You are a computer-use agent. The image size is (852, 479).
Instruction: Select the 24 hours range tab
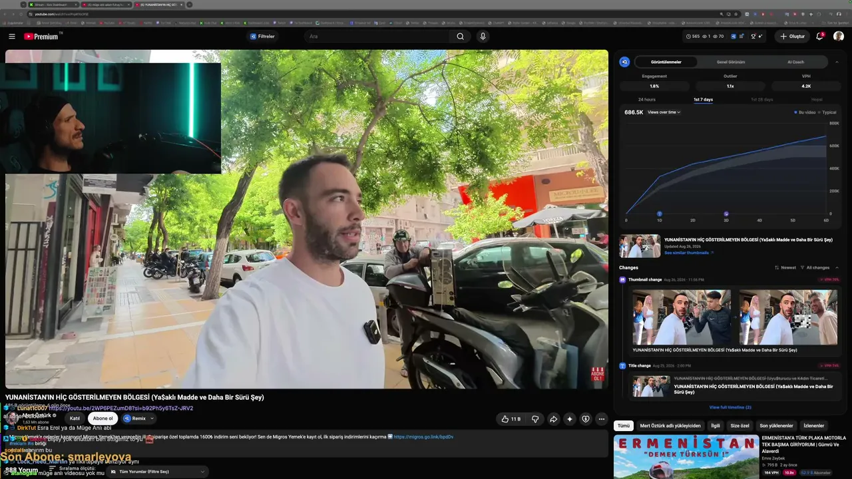coord(647,100)
